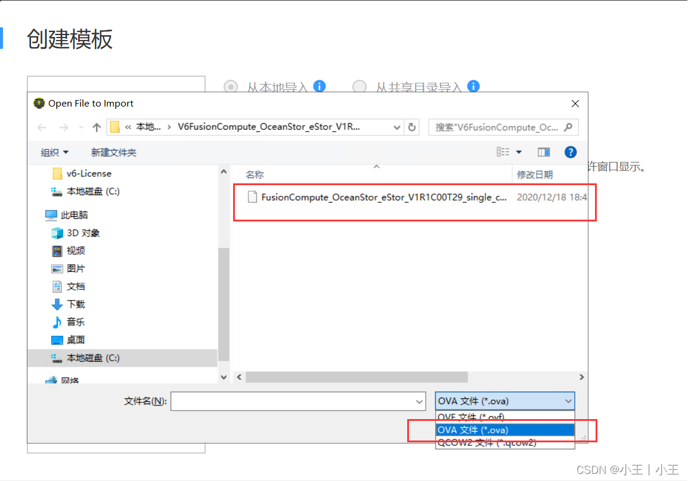Click horizontal scroll right arrow

point(582,377)
